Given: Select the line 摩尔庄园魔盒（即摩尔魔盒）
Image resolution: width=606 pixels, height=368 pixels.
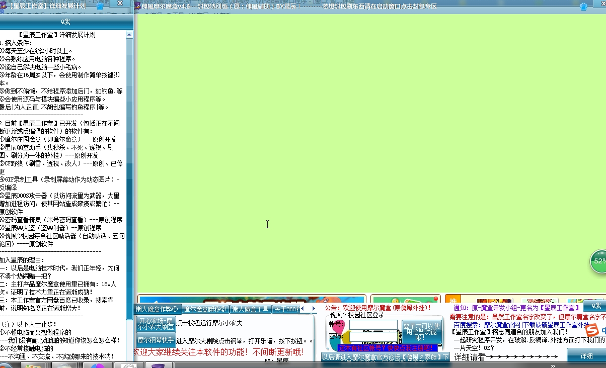Looking at the screenshot, I should click(x=58, y=139).
